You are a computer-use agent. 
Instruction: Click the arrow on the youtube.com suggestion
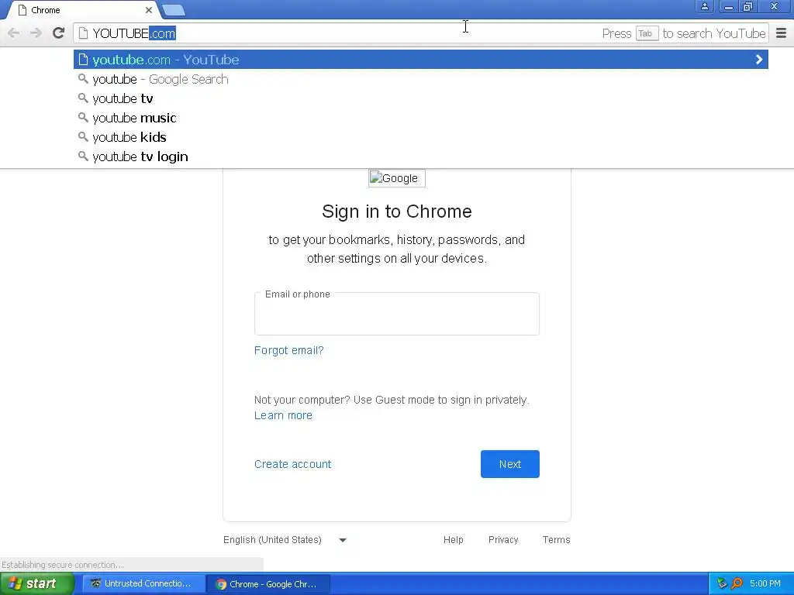[758, 60]
